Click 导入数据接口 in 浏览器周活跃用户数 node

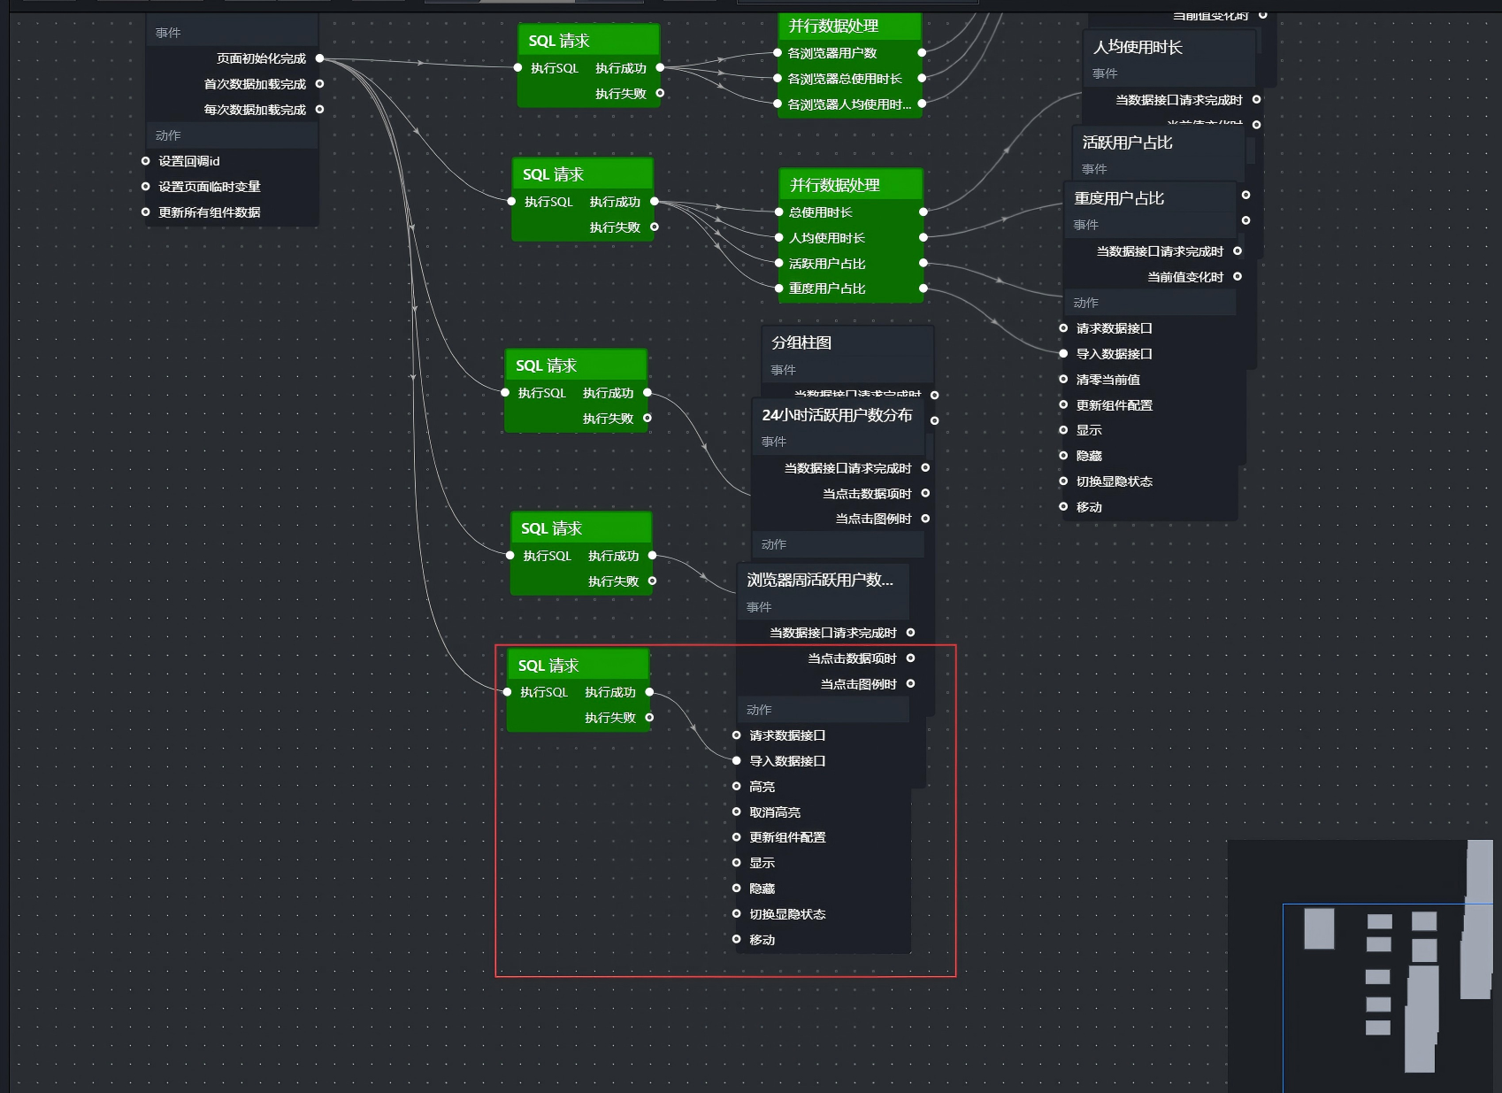click(x=787, y=761)
